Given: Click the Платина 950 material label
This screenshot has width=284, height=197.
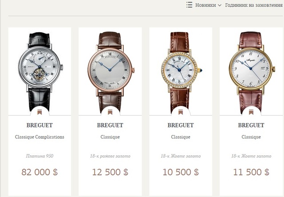Looking at the screenshot, I should (39, 156).
